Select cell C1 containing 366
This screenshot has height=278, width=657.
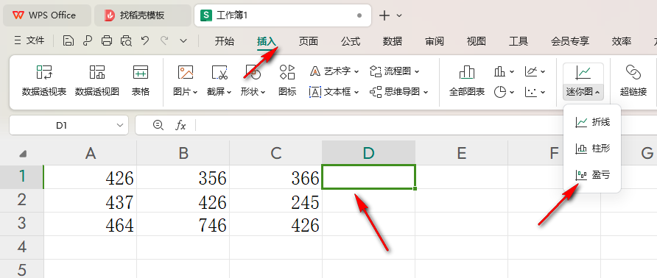tap(275, 177)
